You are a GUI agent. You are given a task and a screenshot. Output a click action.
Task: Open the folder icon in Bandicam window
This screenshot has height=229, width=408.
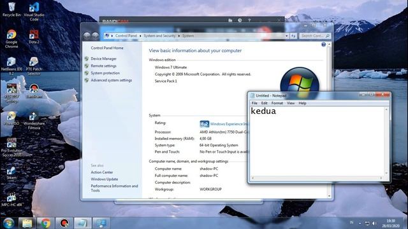click(x=230, y=20)
